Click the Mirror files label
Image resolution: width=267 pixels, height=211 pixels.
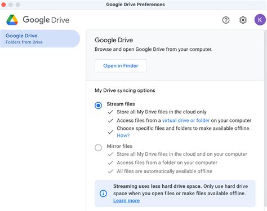pyautogui.click(x=119, y=146)
